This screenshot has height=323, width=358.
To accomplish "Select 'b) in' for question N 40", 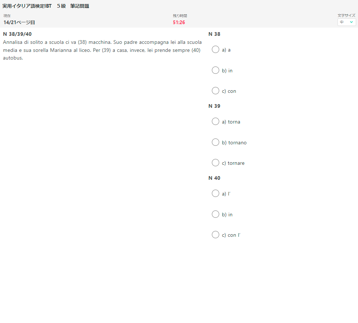I will tap(215, 214).
